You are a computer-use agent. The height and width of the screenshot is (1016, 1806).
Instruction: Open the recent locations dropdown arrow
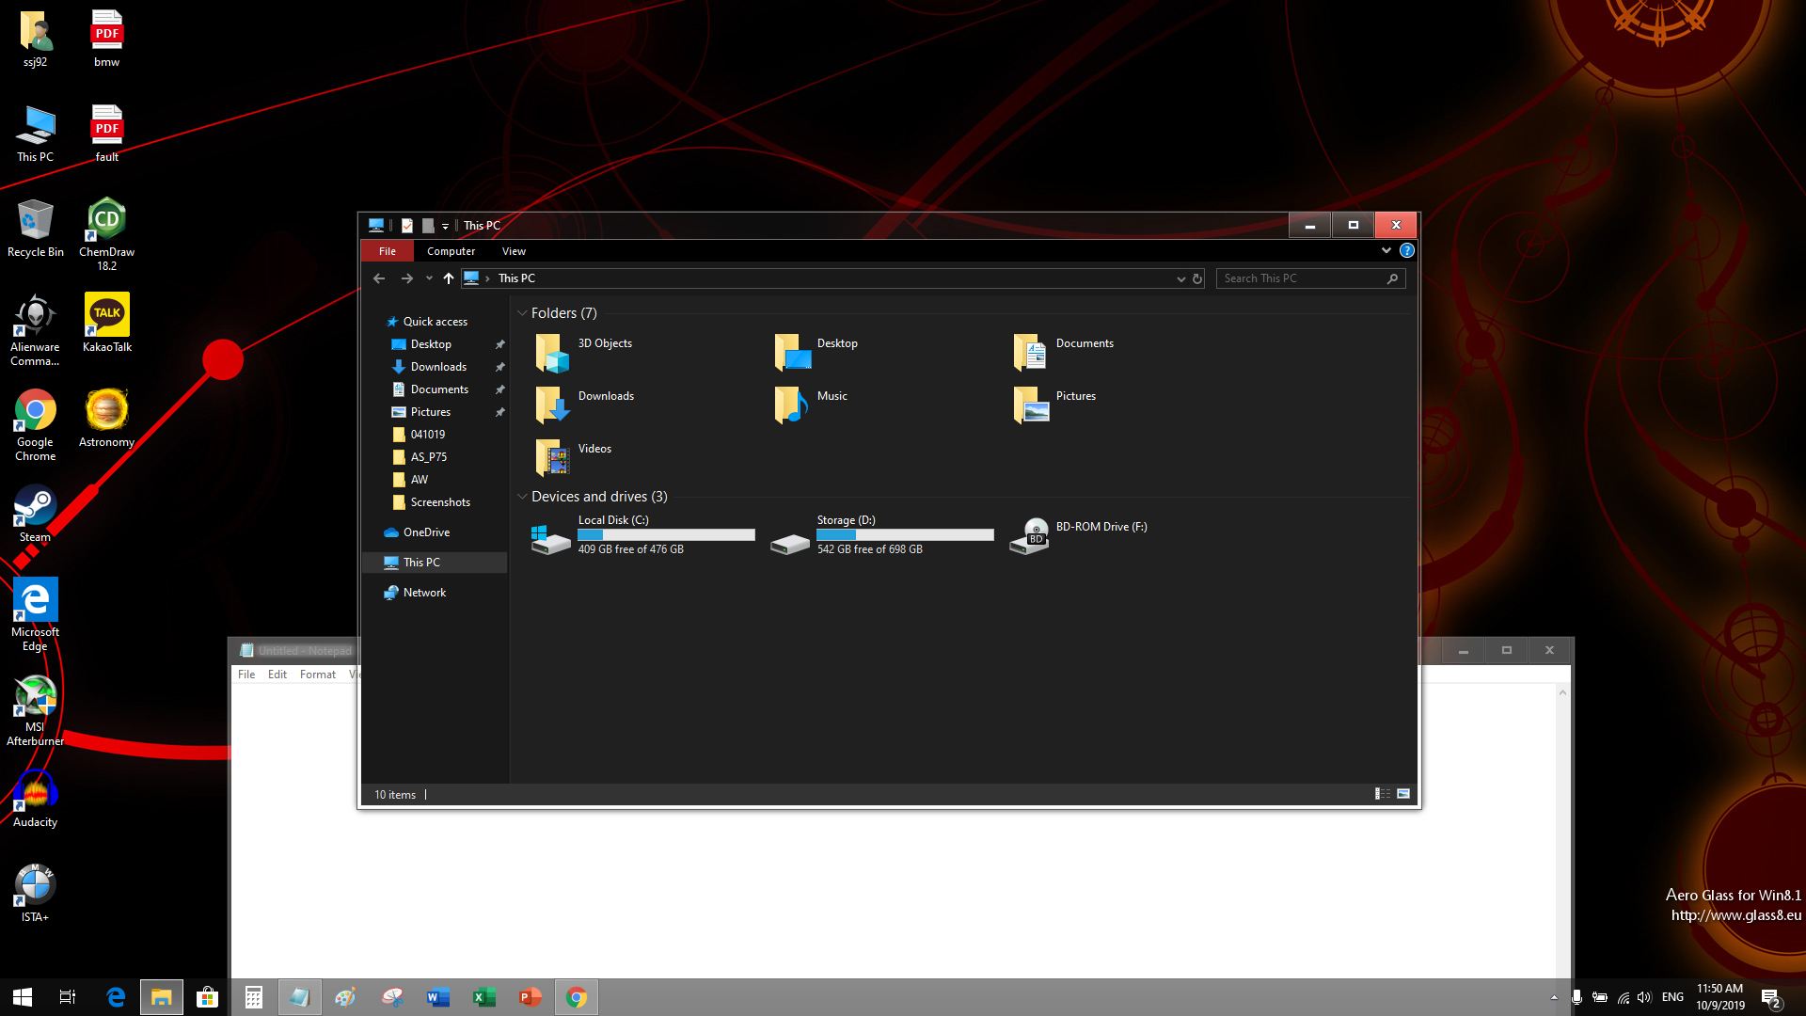pyautogui.click(x=429, y=278)
